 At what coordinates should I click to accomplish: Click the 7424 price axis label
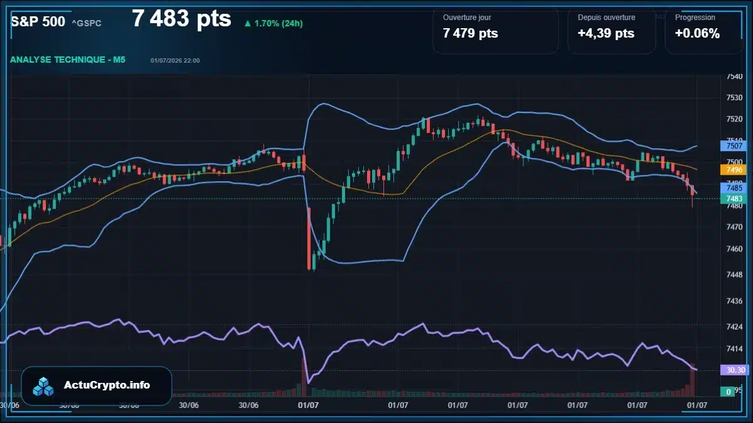pyautogui.click(x=734, y=326)
